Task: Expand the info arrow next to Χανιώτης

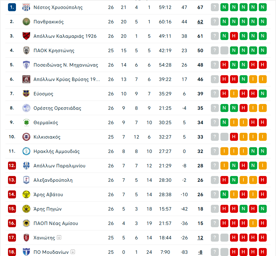Action: point(59,237)
